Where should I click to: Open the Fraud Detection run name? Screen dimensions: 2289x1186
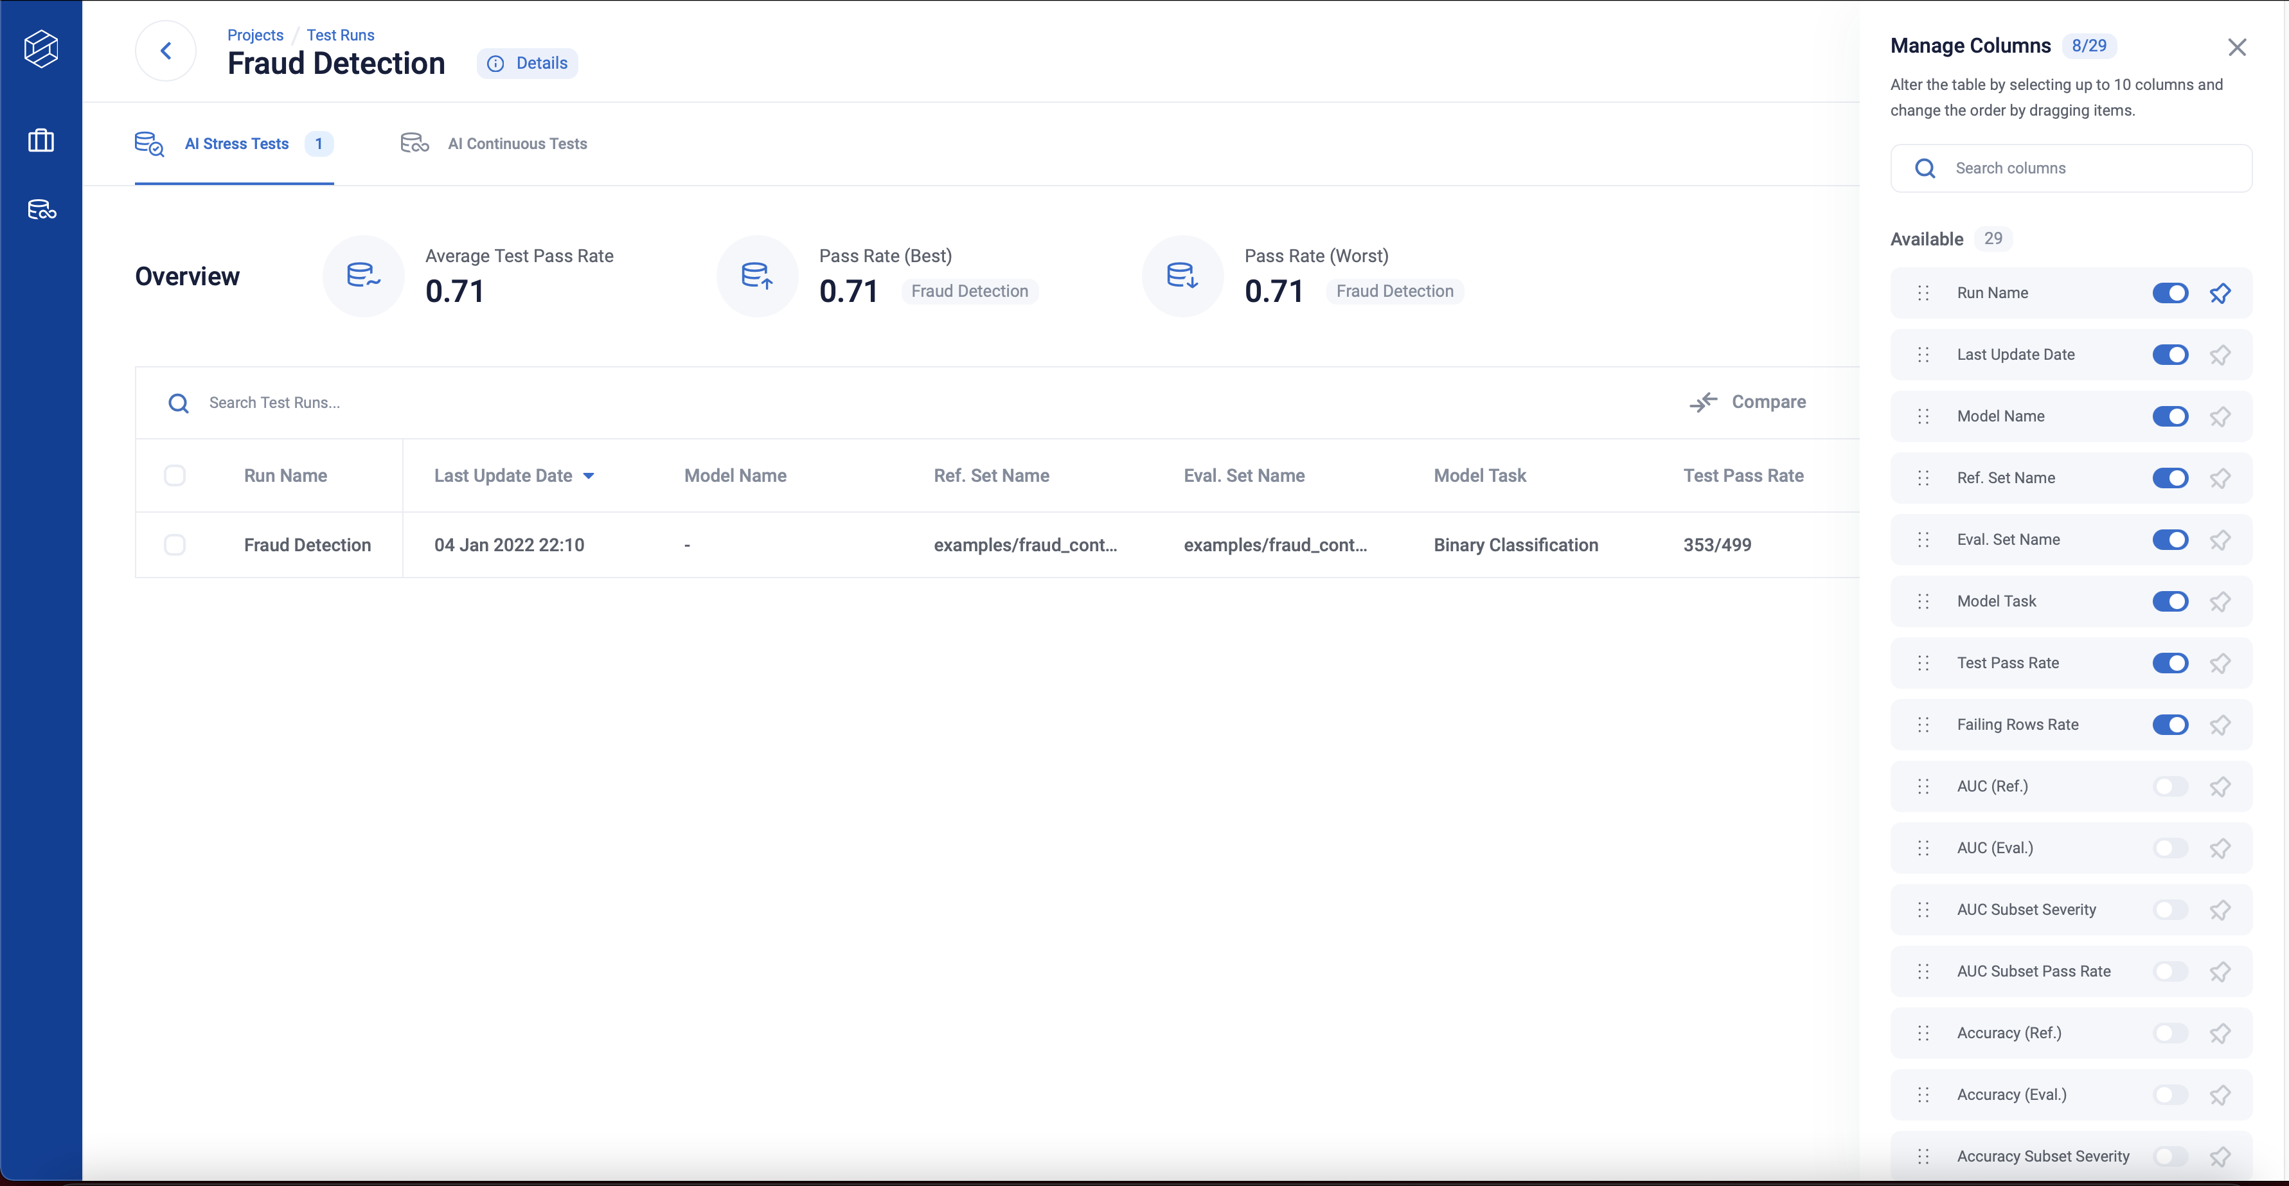click(307, 545)
